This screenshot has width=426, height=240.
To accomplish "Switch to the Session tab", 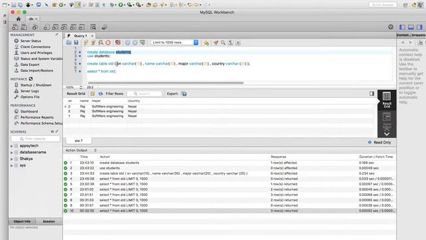I will pyautogui.click(x=49, y=221).
